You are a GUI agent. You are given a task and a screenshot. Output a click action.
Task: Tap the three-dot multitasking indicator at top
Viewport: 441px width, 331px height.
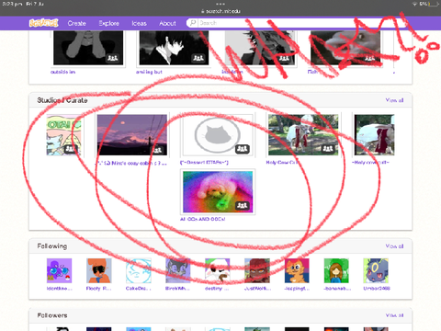click(220, 4)
